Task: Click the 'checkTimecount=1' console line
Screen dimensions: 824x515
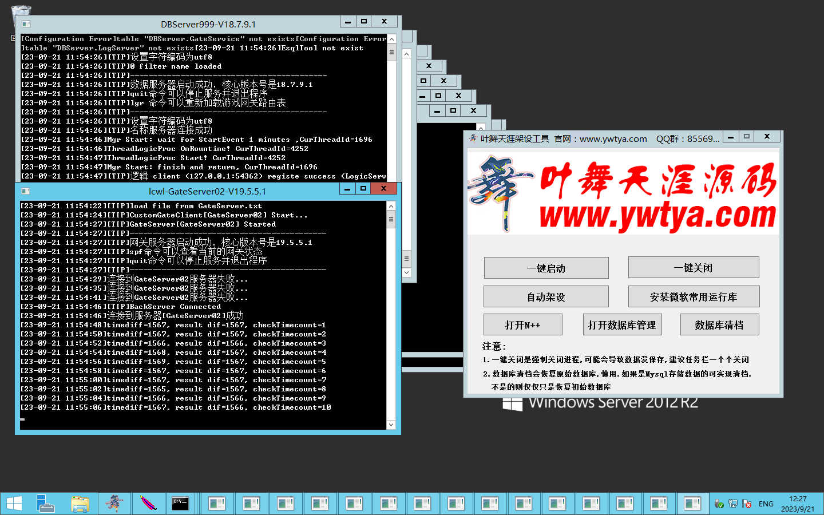Action: [173, 325]
